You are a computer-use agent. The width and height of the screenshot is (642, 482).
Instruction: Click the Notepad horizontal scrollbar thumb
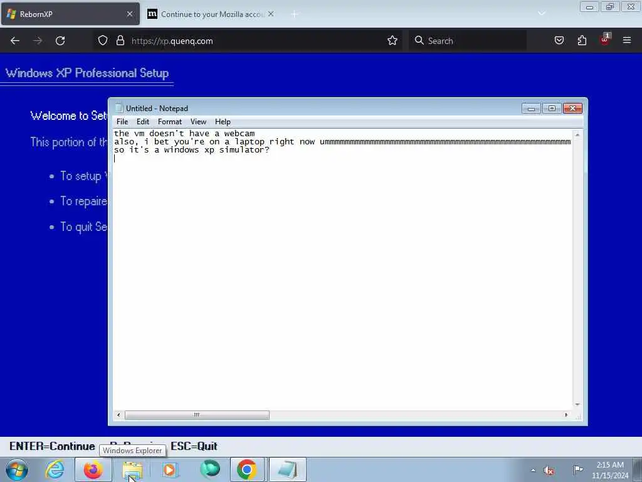coord(197,415)
